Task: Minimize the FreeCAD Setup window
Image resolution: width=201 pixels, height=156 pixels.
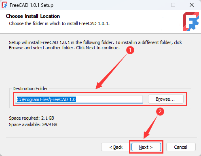Action: (x=155, y=5)
